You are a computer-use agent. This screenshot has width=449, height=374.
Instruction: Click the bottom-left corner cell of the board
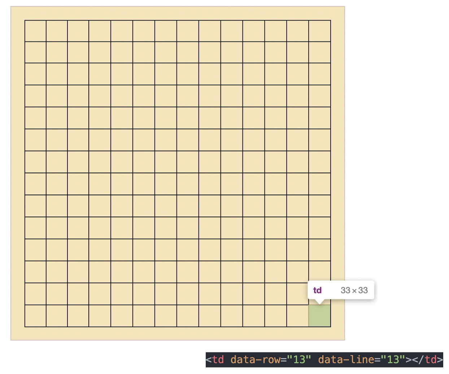tap(35, 316)
